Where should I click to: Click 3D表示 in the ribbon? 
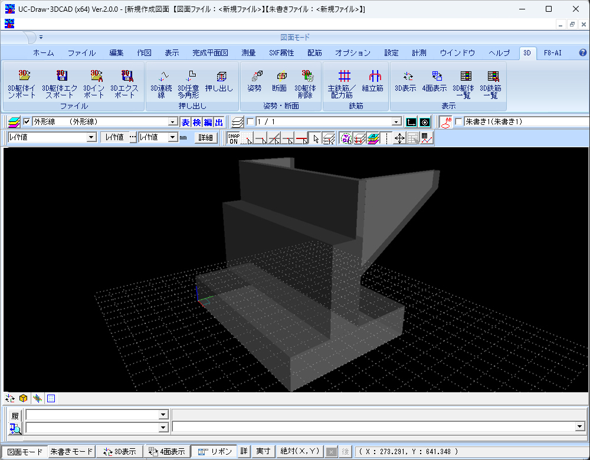click(x=406, y=81)
